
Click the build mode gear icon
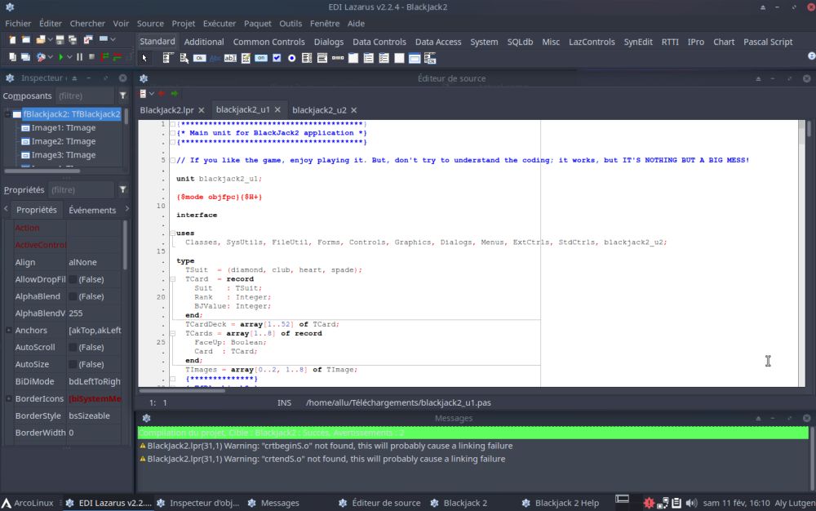tap(41, 57)
